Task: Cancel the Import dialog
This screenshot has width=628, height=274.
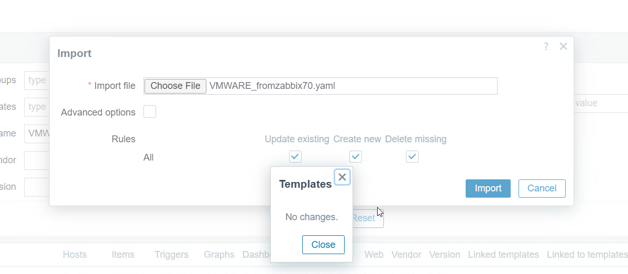Action: tap(542, 188)
